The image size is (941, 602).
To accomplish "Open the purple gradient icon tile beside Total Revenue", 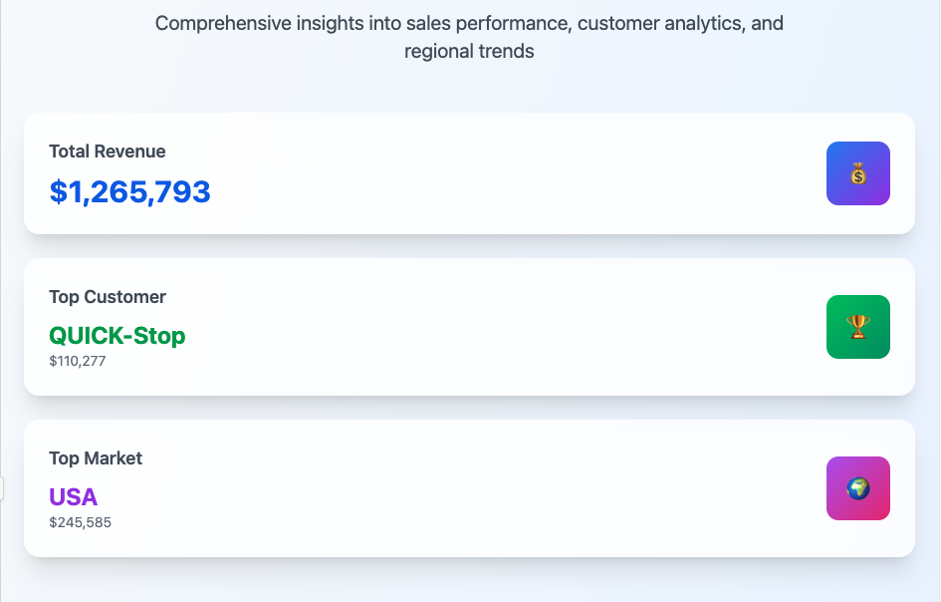I will click(857, 173).
